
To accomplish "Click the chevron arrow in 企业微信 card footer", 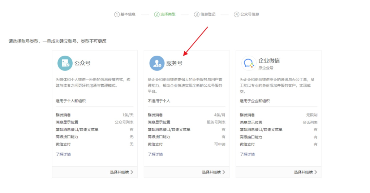I will pyautogui.click(x=316, y=172).
